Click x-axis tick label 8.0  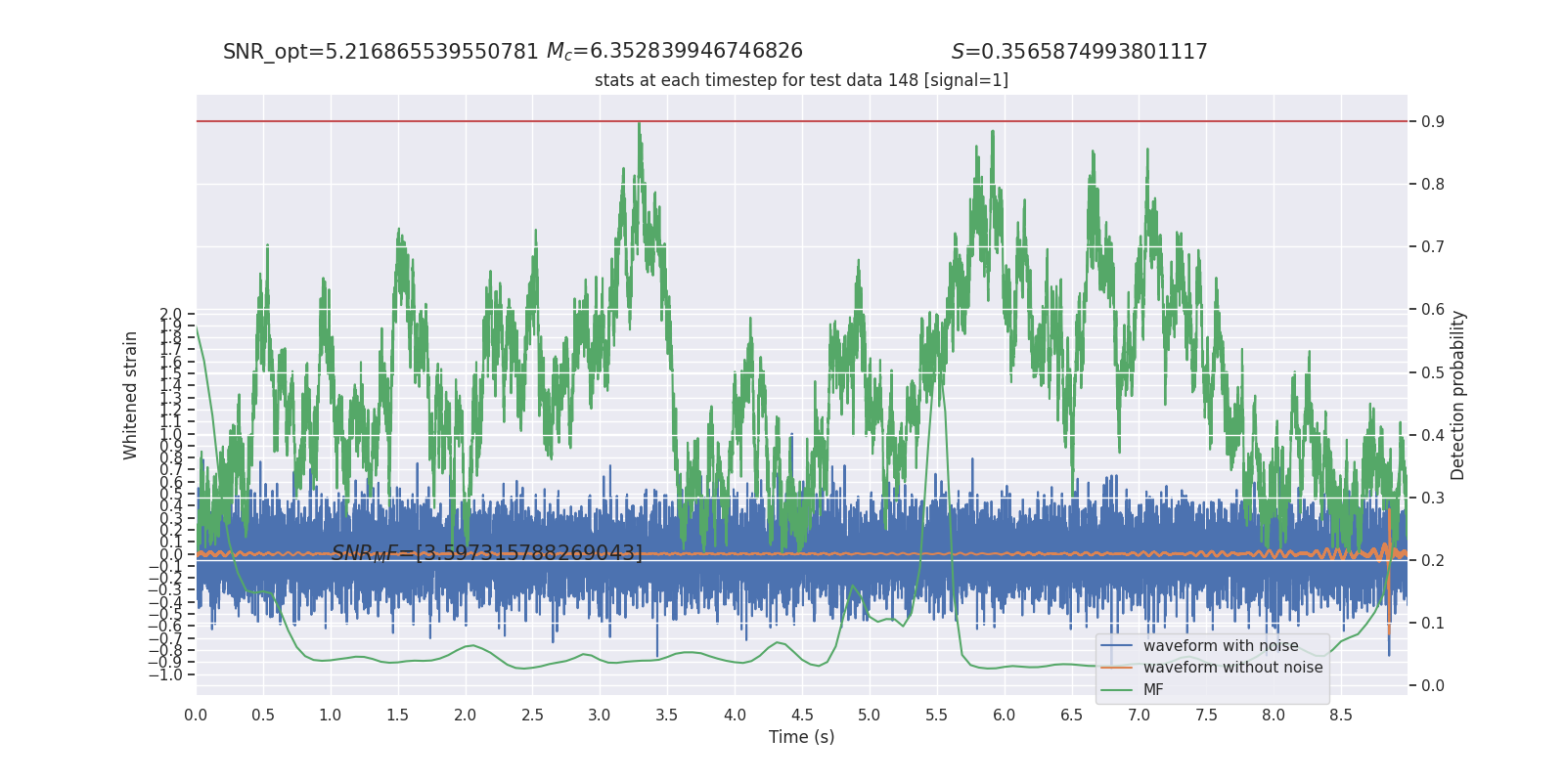pos(1273,715)
